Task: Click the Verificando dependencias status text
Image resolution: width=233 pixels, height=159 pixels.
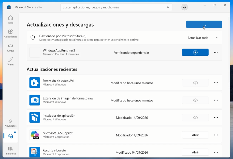Action: pyautogui.click(x=132, y=53)
